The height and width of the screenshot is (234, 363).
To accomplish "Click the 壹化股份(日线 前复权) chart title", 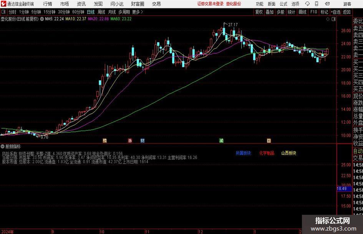I will (20, 19).
